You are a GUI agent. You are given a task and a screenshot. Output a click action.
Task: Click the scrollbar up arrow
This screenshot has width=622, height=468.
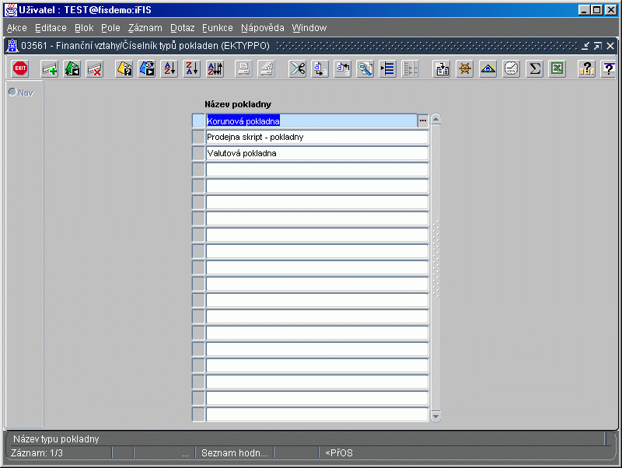[x=435, y=119]
